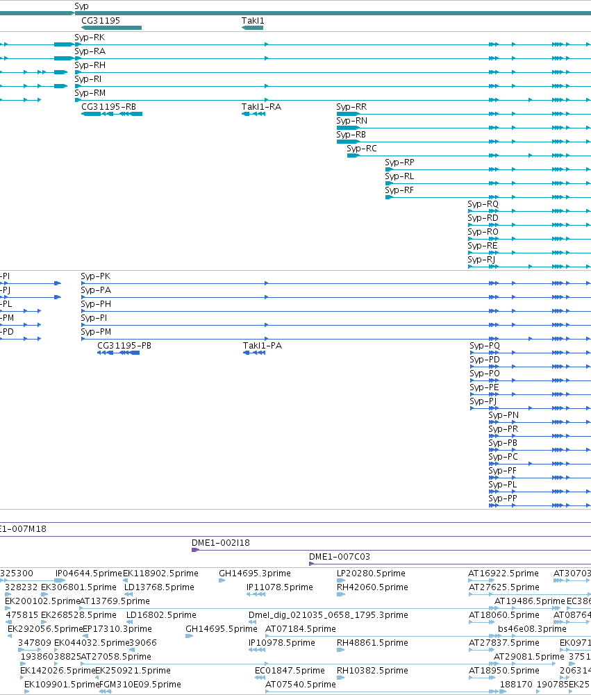Click the CG31195-RB transcript feature
591x695 pixels.
pos(112,114)
